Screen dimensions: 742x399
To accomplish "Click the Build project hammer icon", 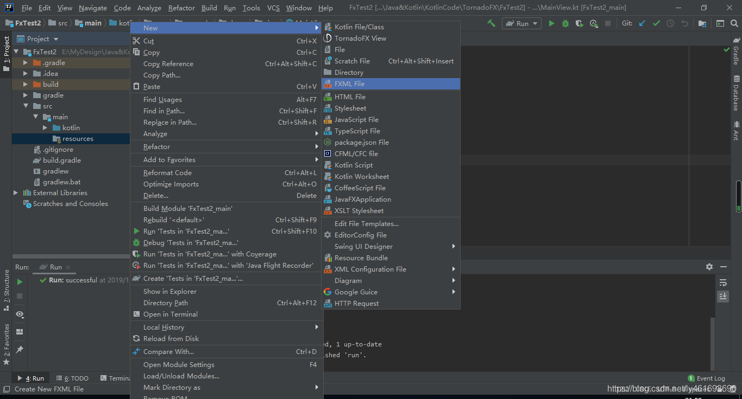I will (x=491, y=23).
